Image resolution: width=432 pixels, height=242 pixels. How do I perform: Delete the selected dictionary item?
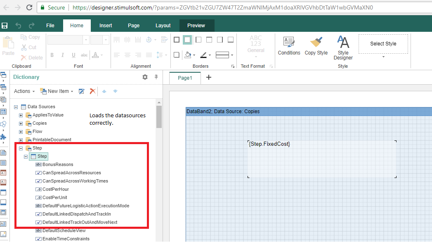[92, 91]
